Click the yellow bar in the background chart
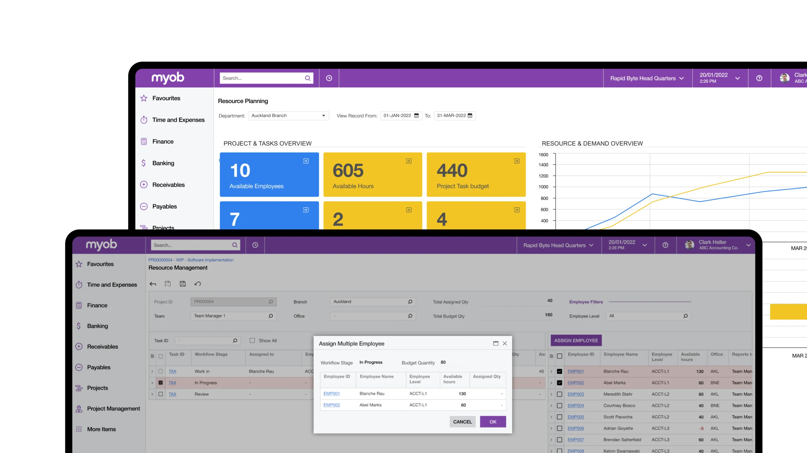 [x=788, y=311]
